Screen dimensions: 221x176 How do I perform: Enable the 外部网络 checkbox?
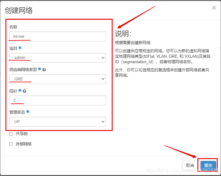[x=11, y=144]
